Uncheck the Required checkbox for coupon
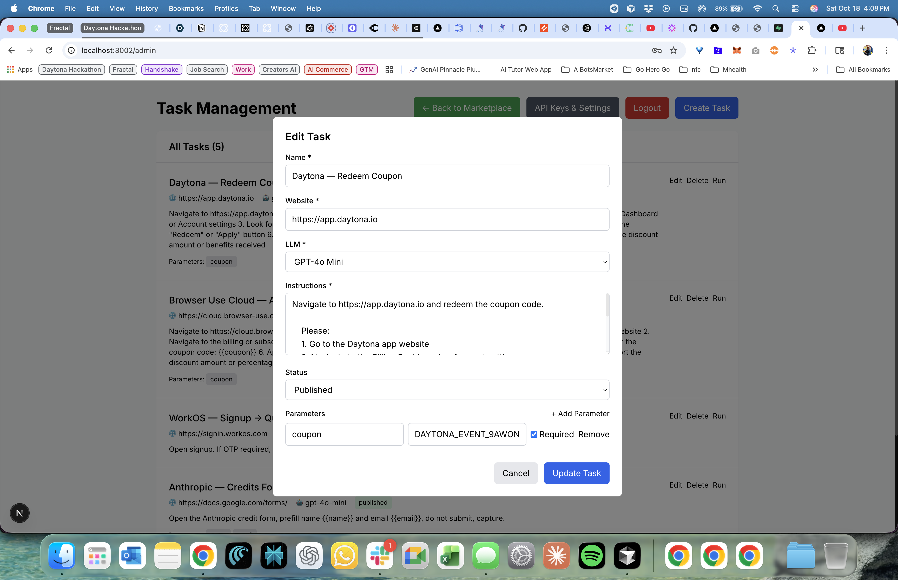898x580 pixels. [x=534, y=434]
